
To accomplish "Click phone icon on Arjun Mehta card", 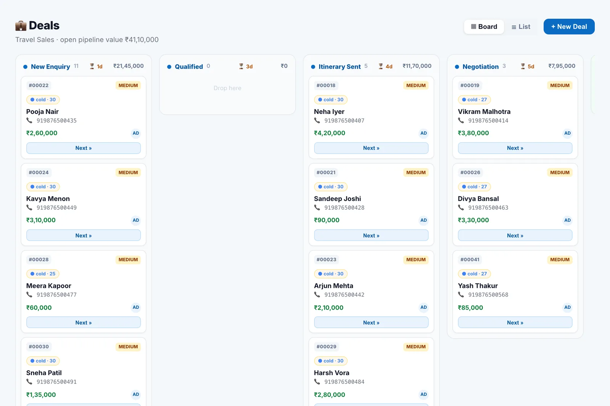I will click(x=317, y=295).
